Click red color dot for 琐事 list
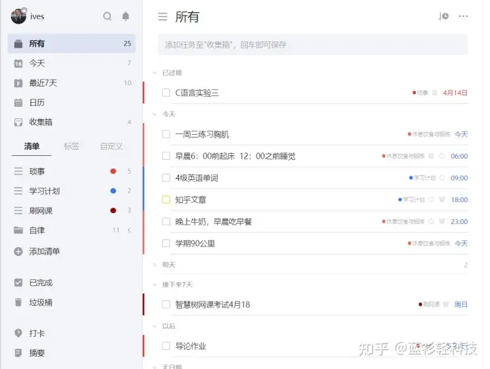Image resolution: width=490 pixels, height=369 pixels. click(x=113, y=171)
